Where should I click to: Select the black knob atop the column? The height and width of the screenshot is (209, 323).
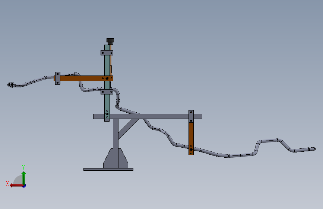click(x=110, y=41)
